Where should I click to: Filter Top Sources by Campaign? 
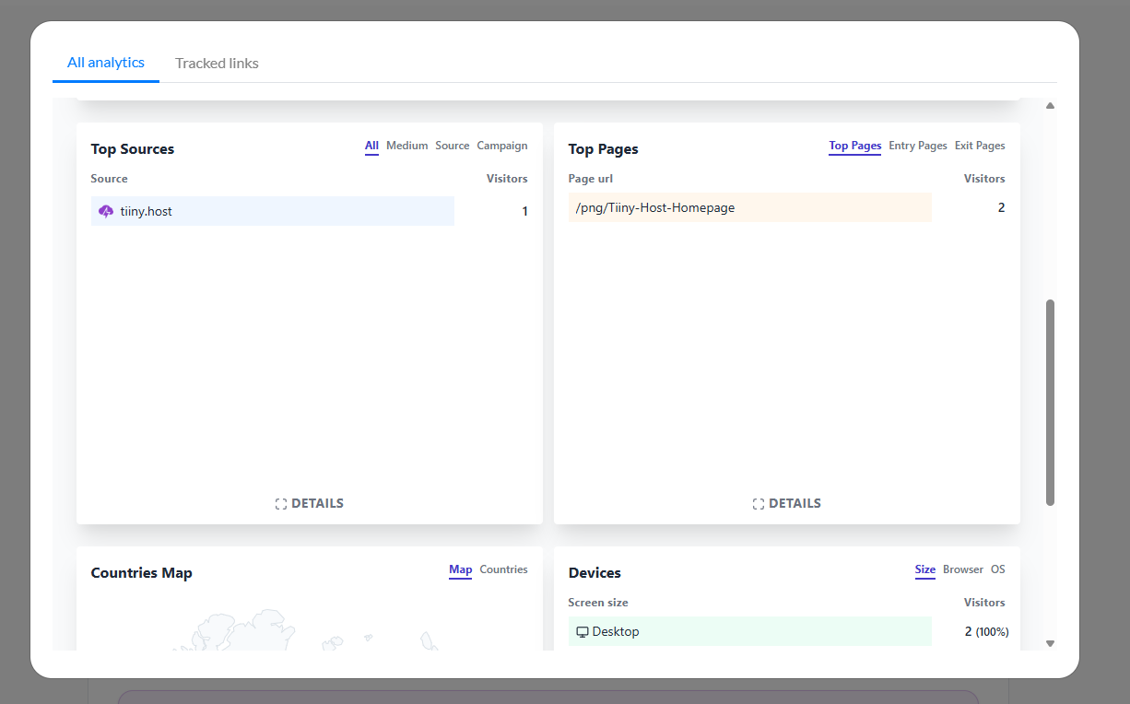(x=502, y=146)
